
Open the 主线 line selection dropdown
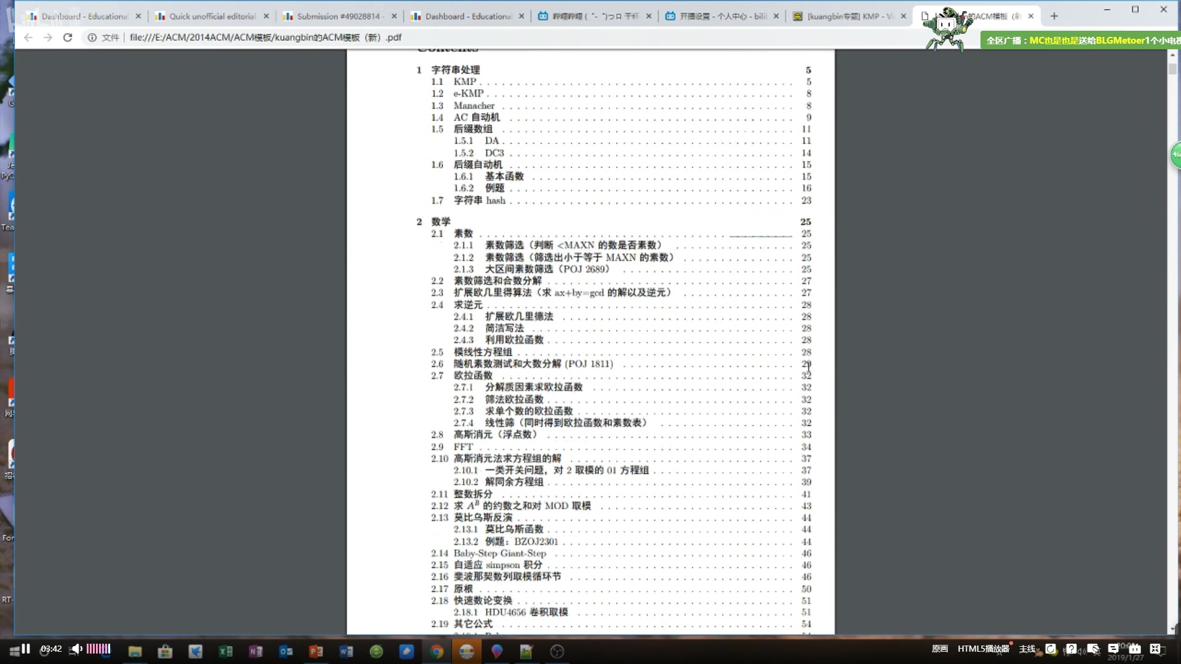tap(1026, 648)
